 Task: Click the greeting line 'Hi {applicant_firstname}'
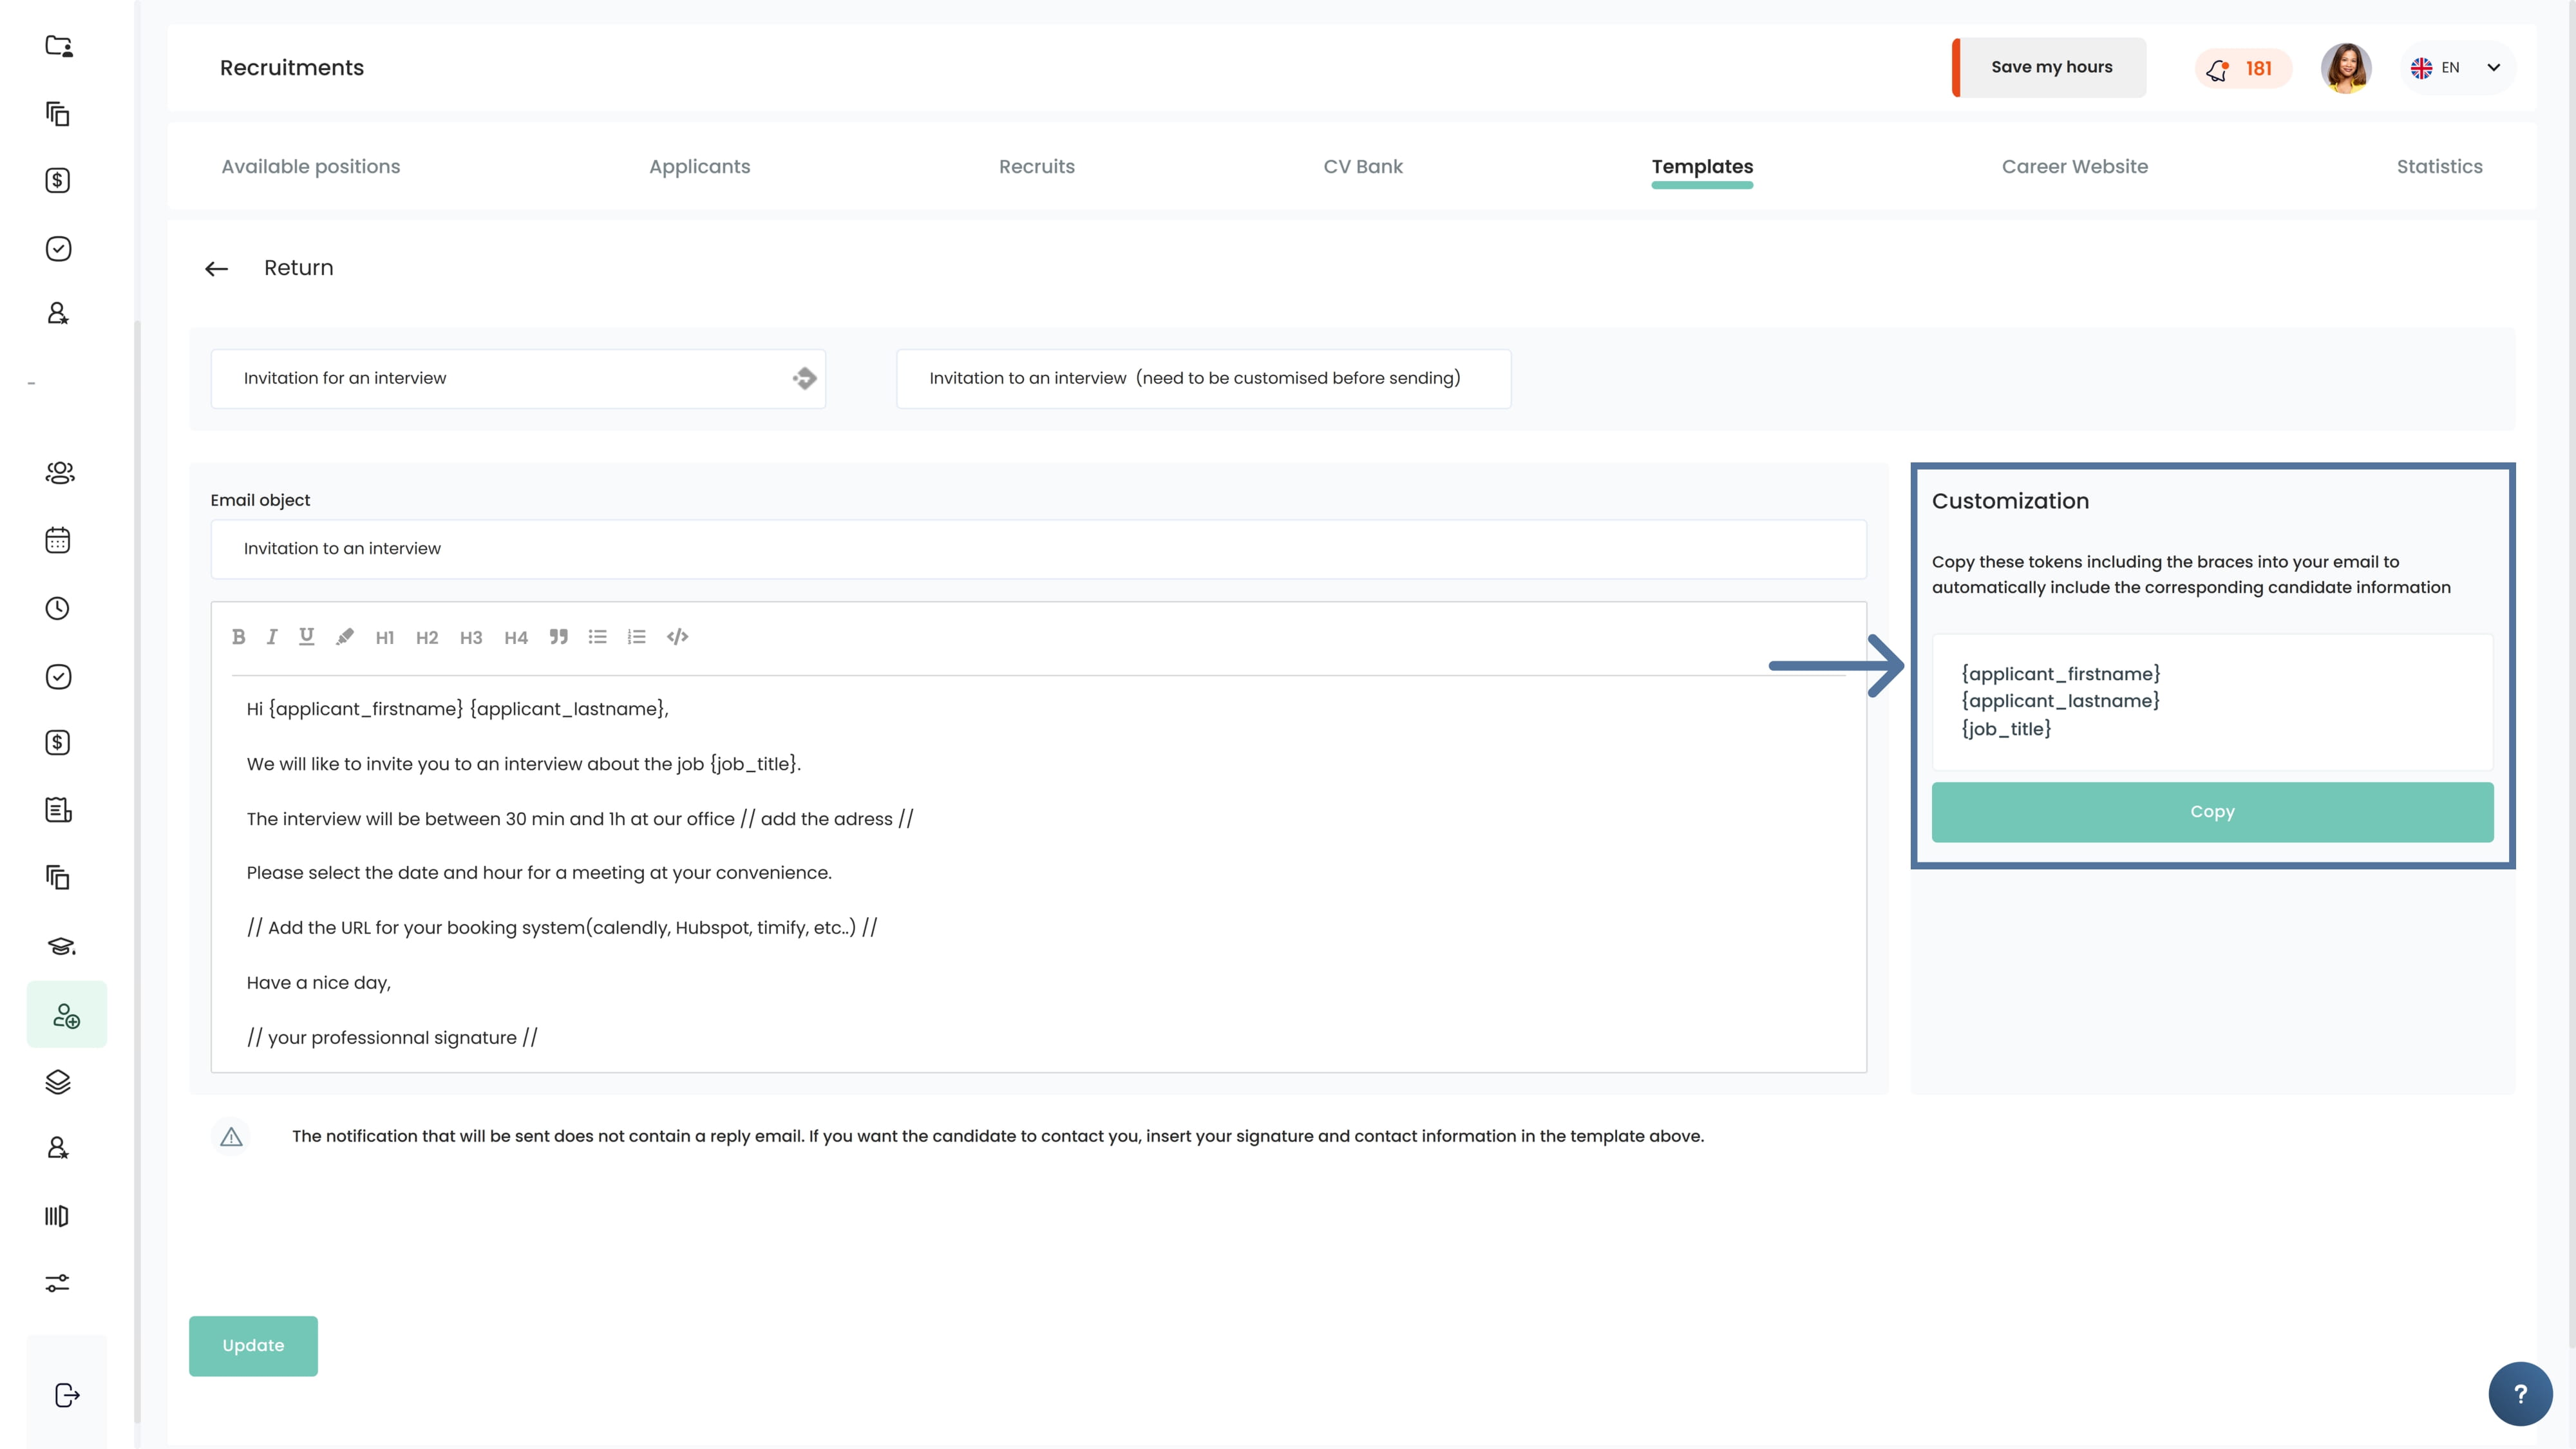(457, 709)
